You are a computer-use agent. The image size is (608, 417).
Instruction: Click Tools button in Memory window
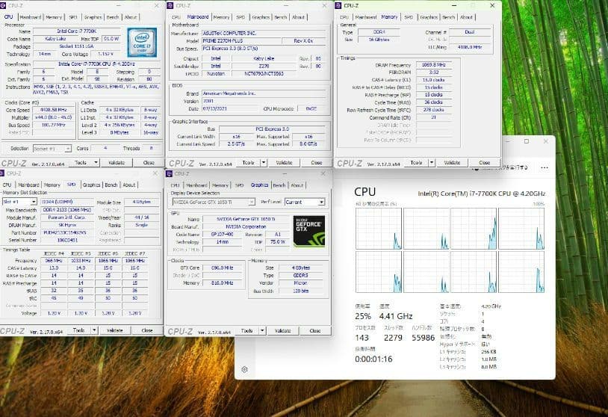tap(416, 162)
